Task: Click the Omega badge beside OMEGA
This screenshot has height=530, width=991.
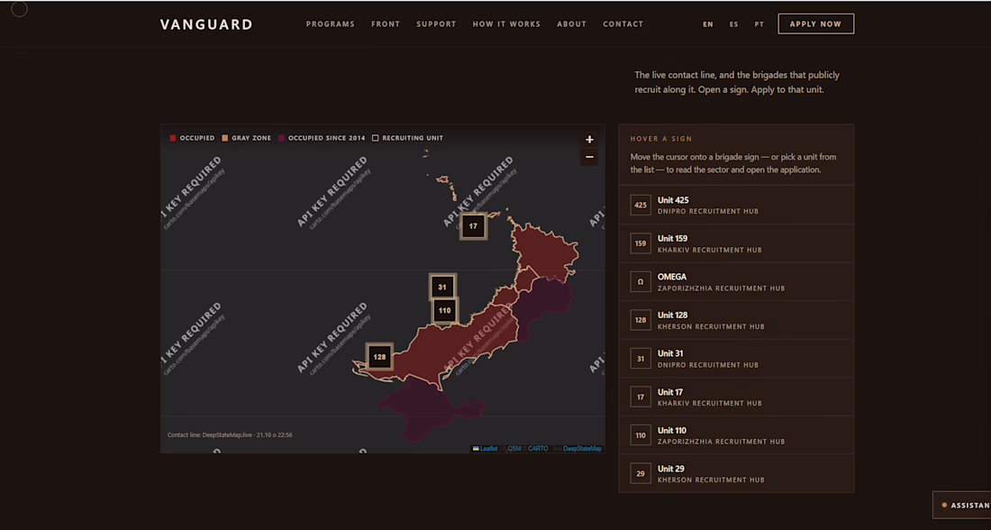Action: (641, 281)
